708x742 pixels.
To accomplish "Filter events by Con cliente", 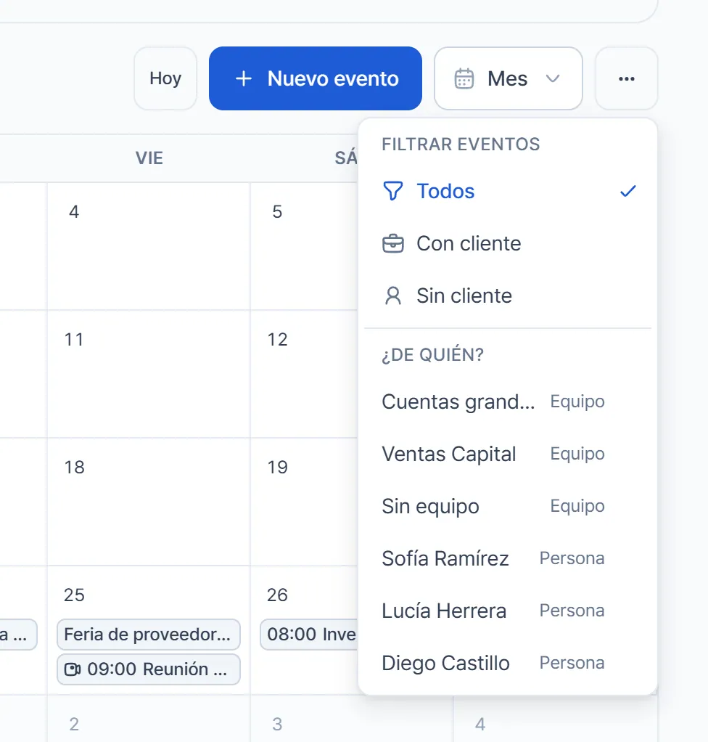I will click(508, 244).
